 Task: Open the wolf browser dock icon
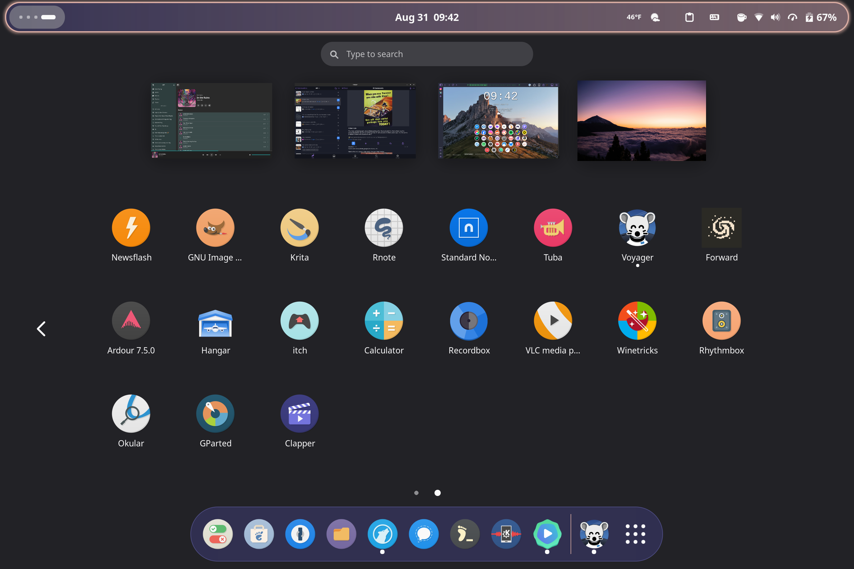pos(382,534)
